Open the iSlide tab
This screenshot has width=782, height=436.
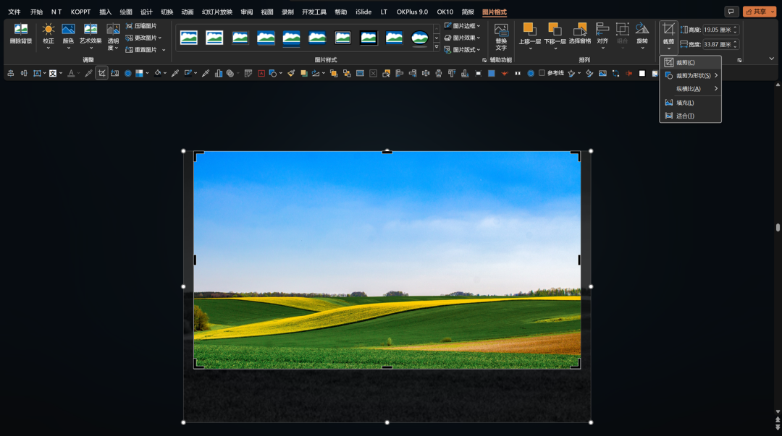pos(363,12)
